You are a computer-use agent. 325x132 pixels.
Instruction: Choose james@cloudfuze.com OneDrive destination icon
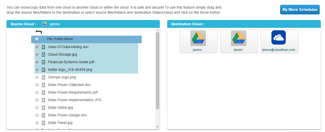[279, 37]
